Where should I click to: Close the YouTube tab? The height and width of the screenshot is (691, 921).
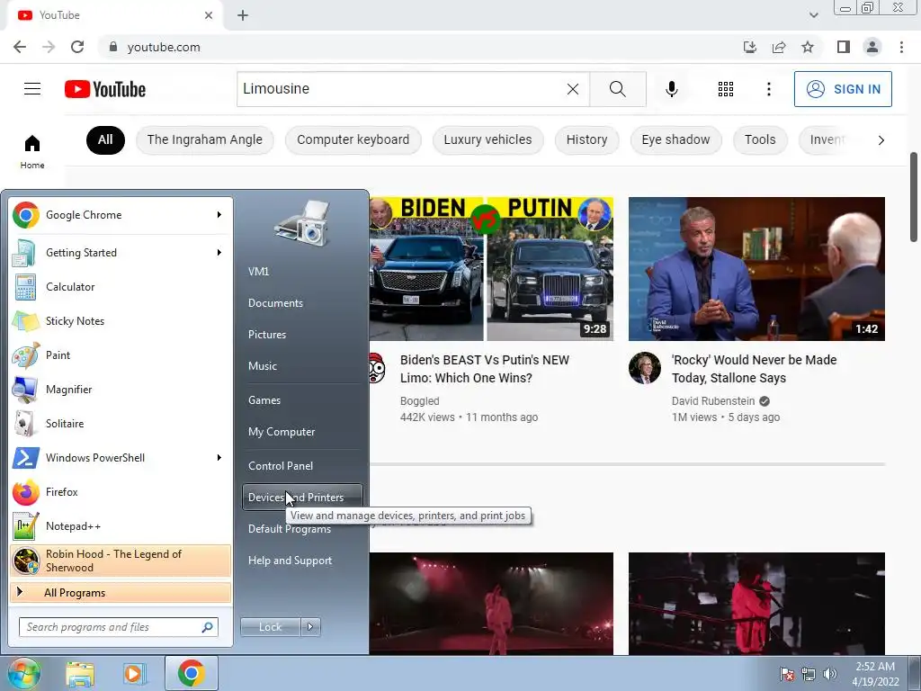pos(209,15)
